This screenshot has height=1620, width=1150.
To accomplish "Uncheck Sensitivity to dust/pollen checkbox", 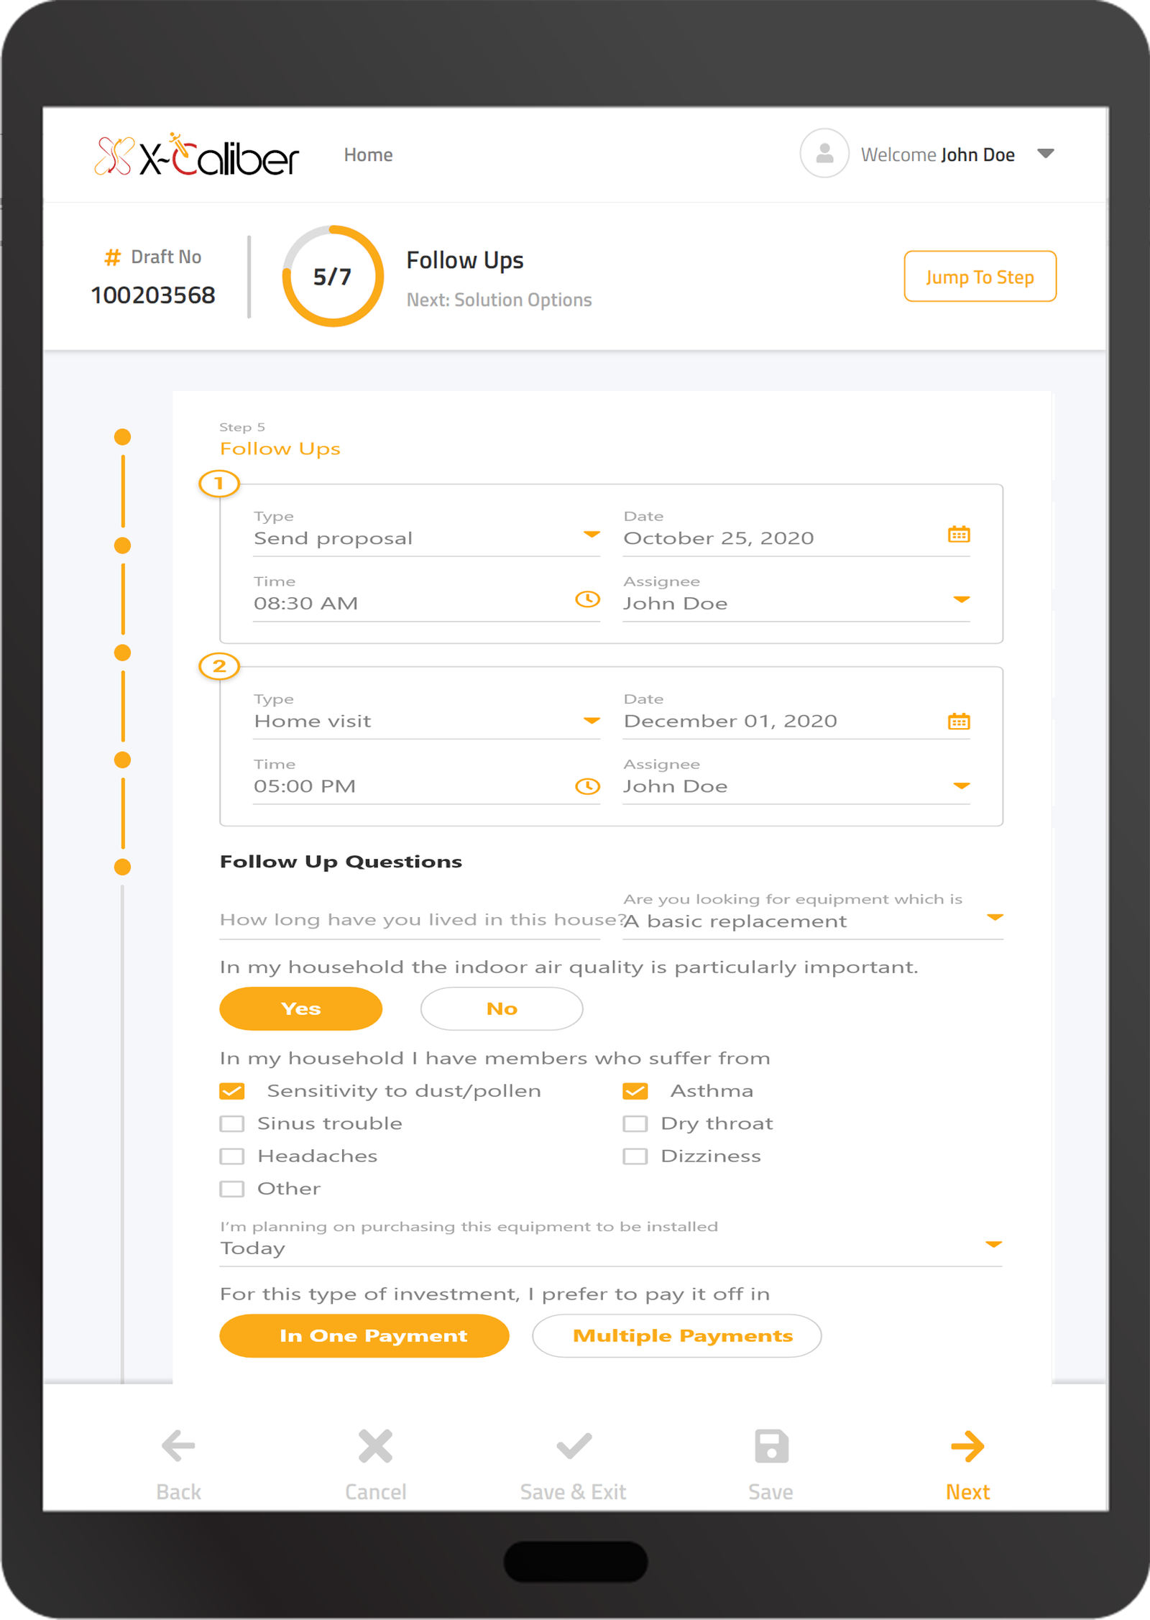I will pyautogui.click(x=232, y=1091).
